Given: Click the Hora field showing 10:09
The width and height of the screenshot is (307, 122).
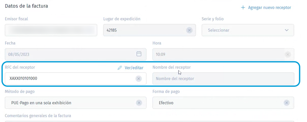Looking at the screenshot, I should (x=223, y=54).
